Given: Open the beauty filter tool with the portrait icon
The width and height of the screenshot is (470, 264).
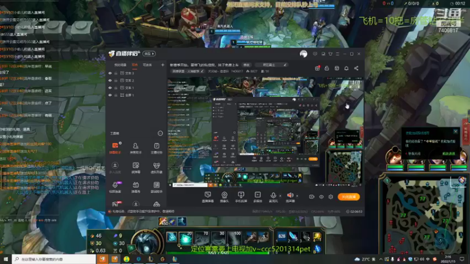Looking at the screenshot, I should point(136,168).
